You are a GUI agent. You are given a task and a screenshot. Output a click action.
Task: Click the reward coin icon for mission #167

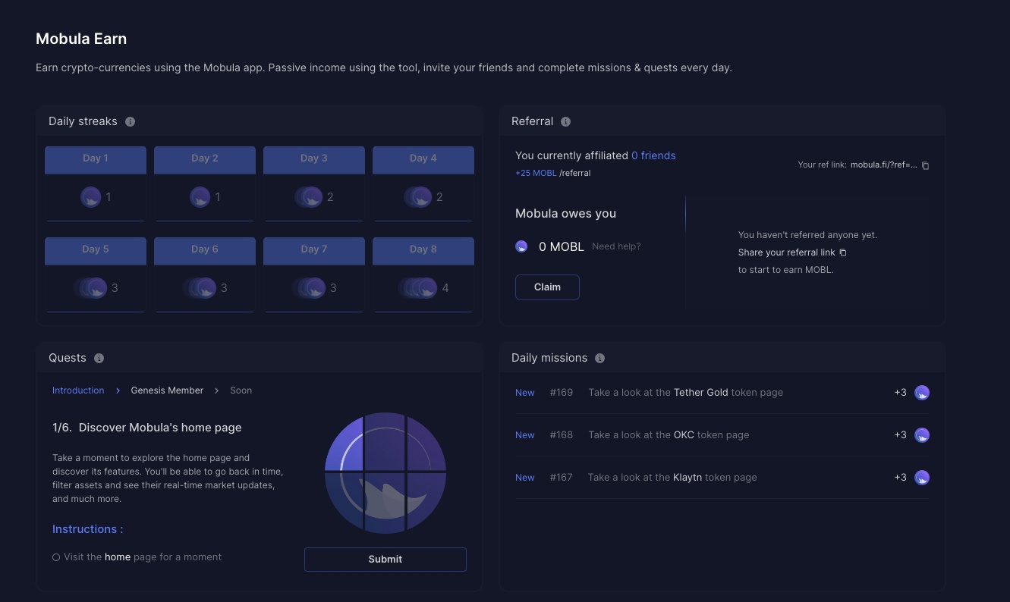[922, 478]
